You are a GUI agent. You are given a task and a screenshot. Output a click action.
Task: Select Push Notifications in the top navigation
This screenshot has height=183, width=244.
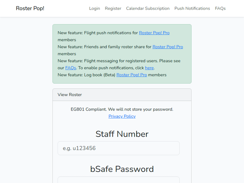tap(192, 8)
